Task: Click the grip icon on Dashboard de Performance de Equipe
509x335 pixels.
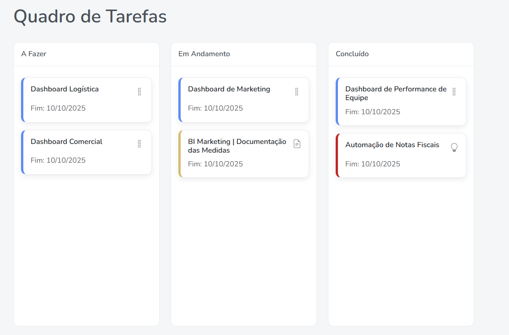Action: point(454,91)
